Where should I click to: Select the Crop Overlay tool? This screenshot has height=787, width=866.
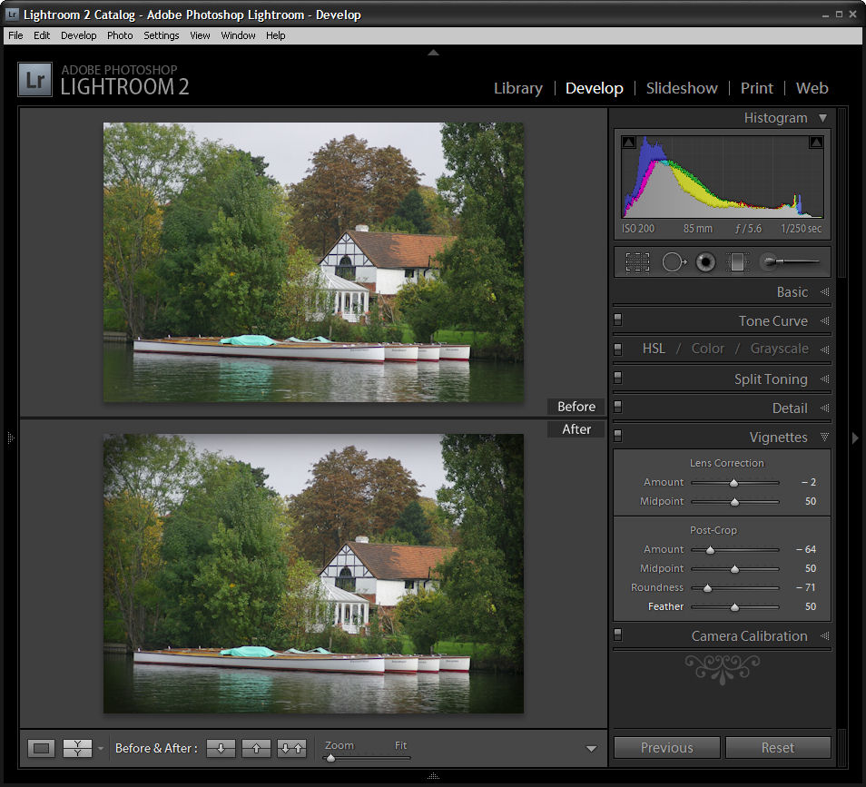(637, 261)
